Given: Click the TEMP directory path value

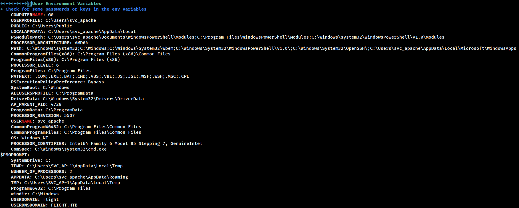Looking at the screenshot, I should tap(75, 166).
